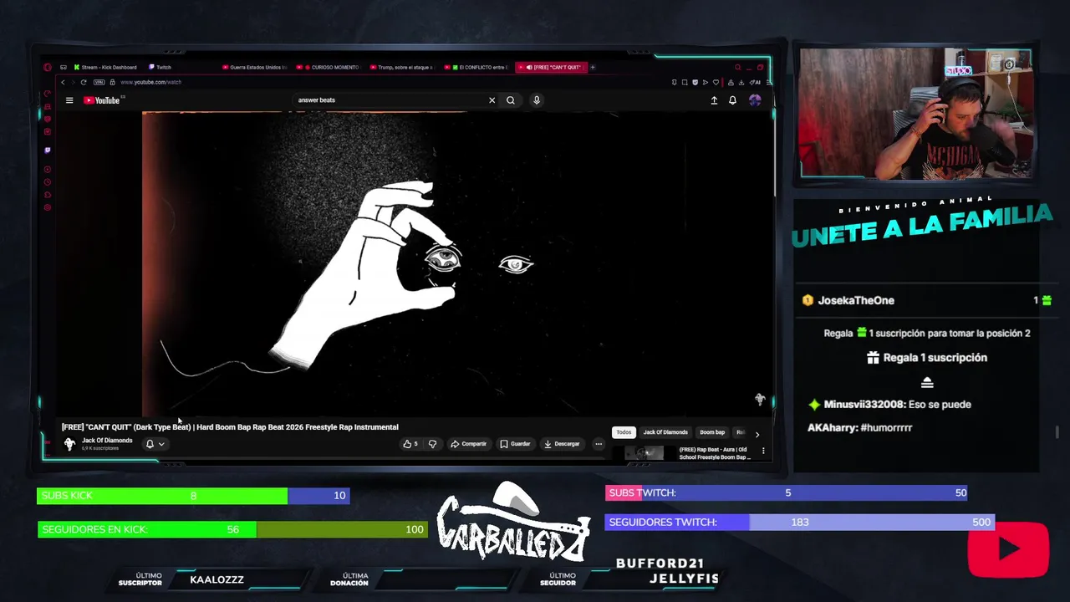This screenshot has width=1070, height=602.
Task: Toggle Jack Of Diamonds notification bell
Action: pos(150,444)
